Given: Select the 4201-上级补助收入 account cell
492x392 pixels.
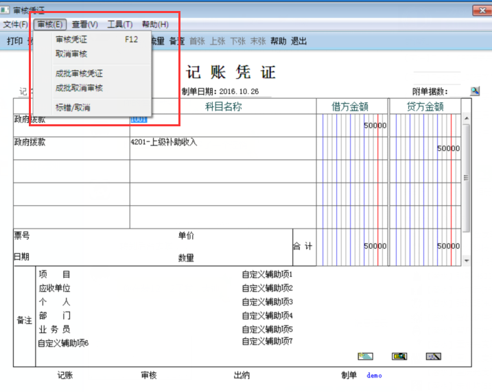Looking at the screenshot, I should [223, 148].
